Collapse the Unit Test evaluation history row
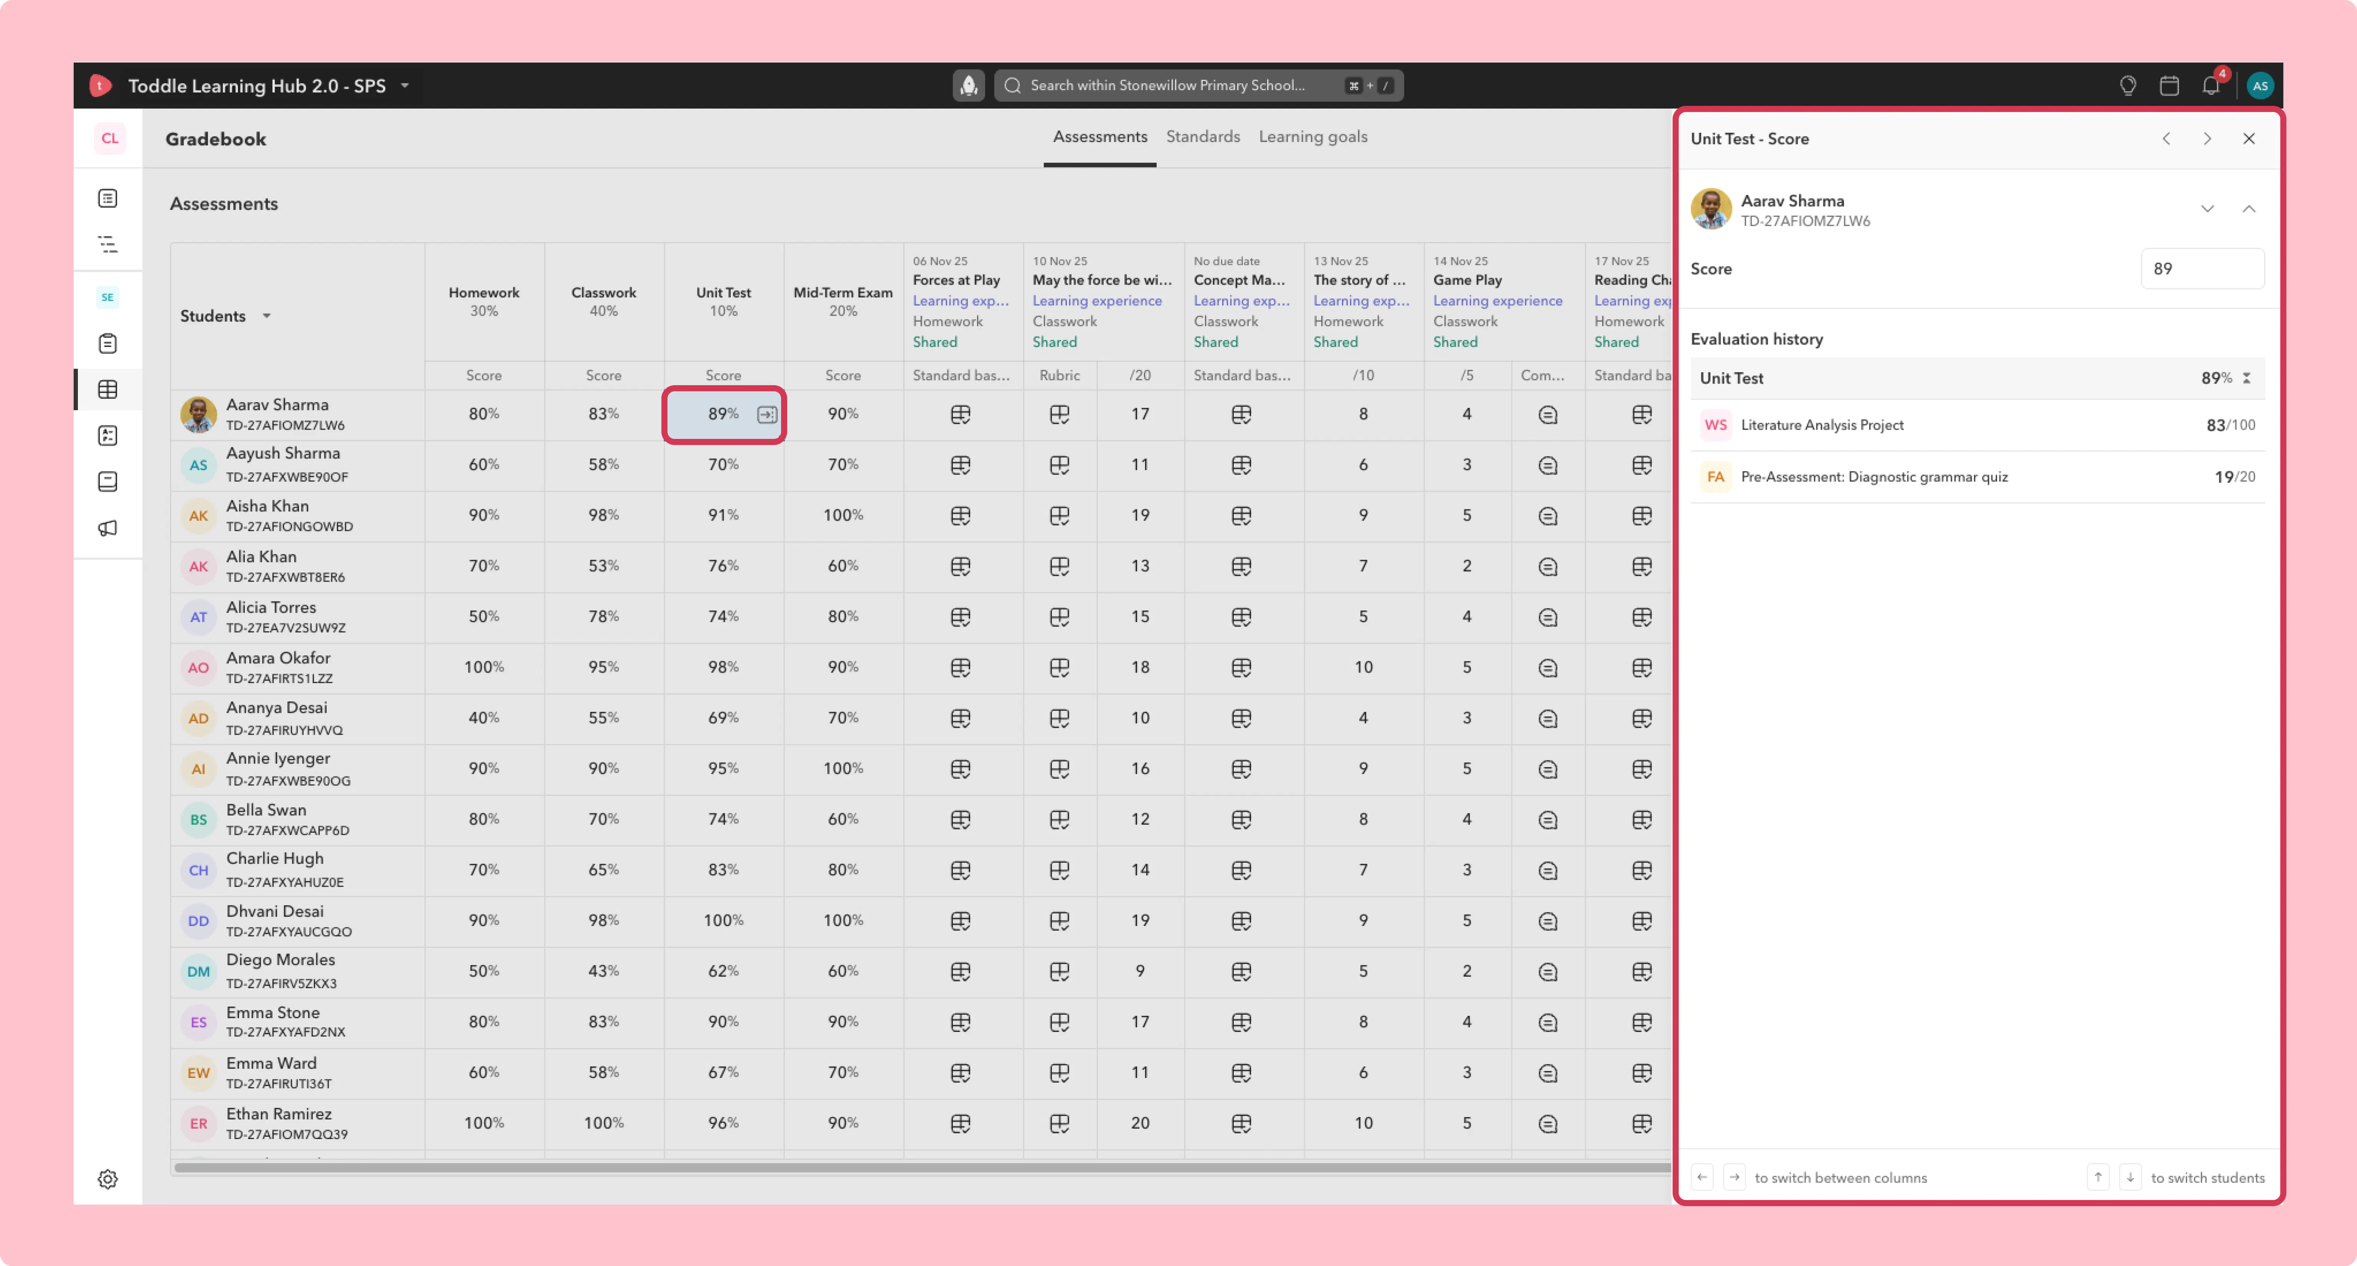The image size is (2357, 1266). pyautogui.click(x=2246, y=379)
